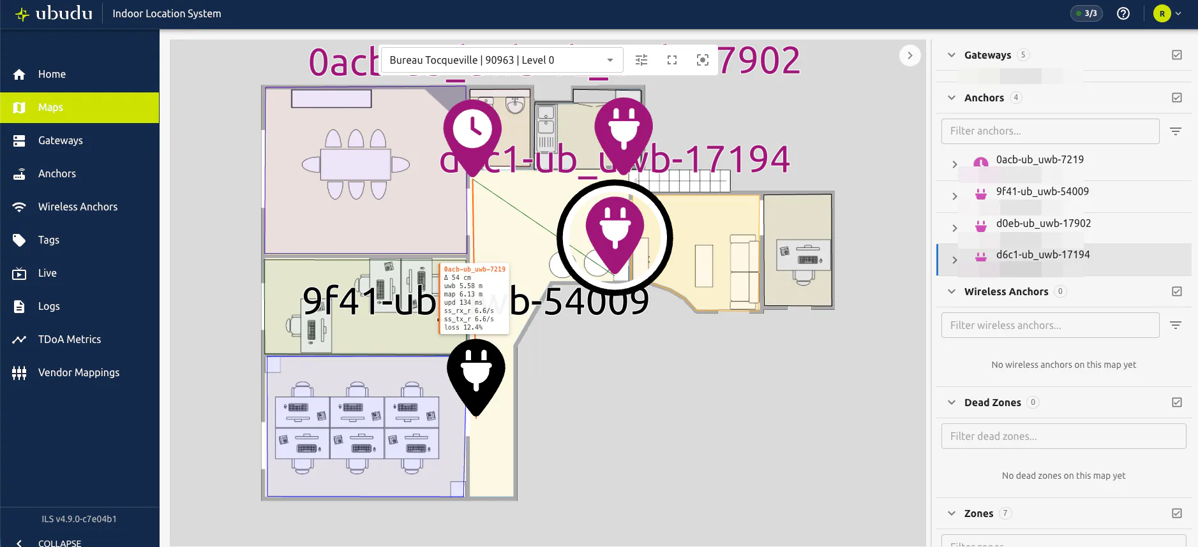Screen dimensions: 1198x547
Task: Collapse right panel with arrow button
Action: click(910, 55)
